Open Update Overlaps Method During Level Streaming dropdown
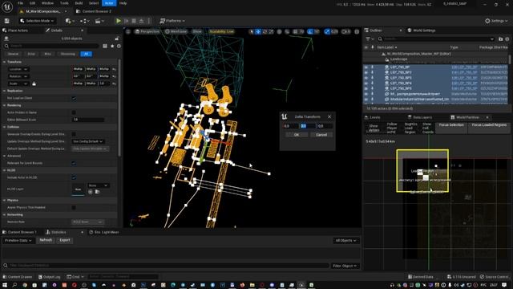 coord(87,141)
